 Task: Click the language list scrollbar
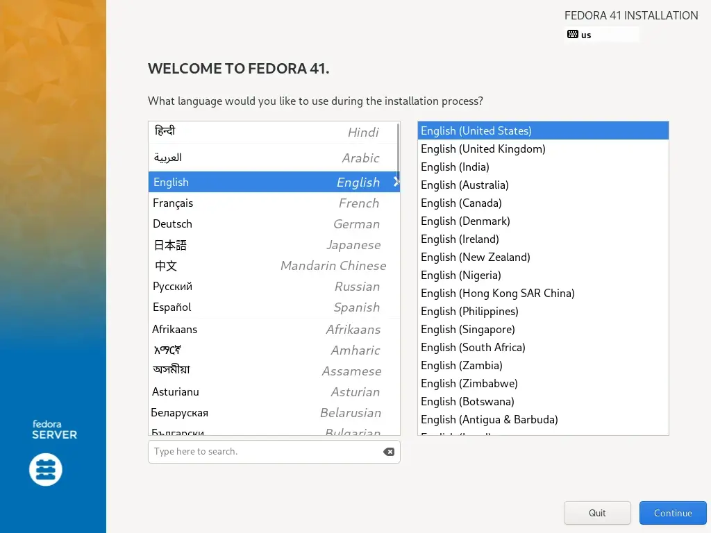398,154
